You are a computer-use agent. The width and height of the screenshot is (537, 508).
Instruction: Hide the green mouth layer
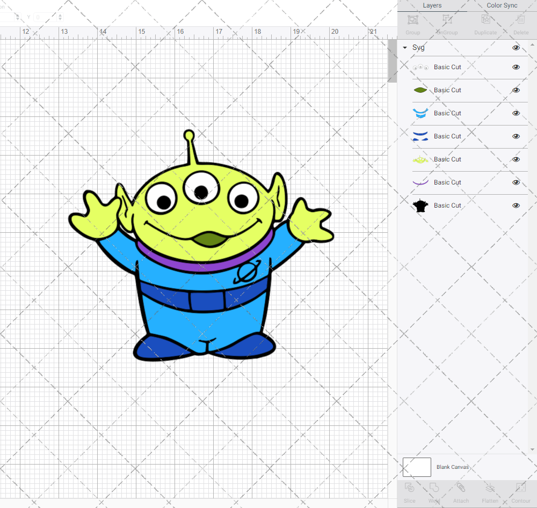coord(516,90)
